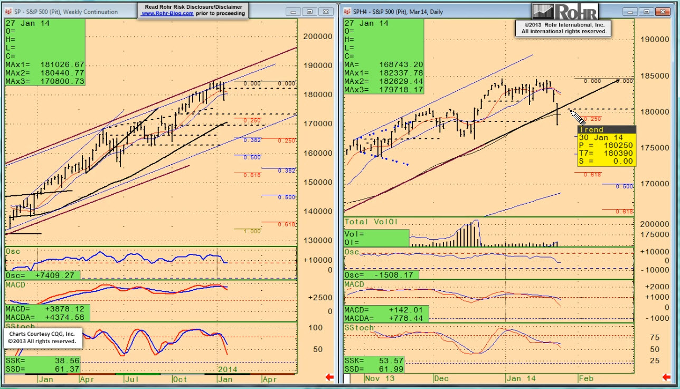Click the Rohr logo image
The width and height of the screenshot is (680, 389).
click(565, 12)
